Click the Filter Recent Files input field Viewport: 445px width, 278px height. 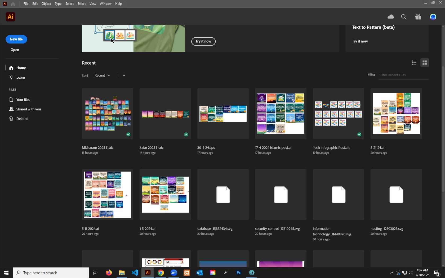point(403,75)
